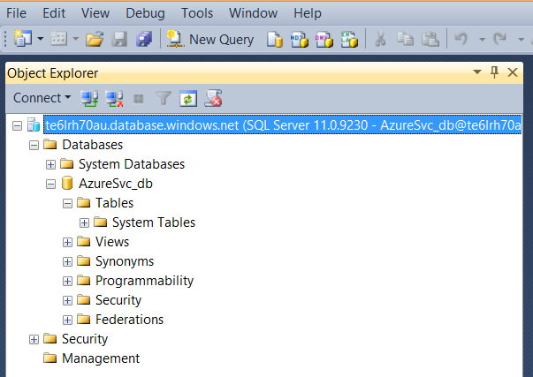Close the Object Explorer panel
The image size is (533, 377).
[513, 72]
